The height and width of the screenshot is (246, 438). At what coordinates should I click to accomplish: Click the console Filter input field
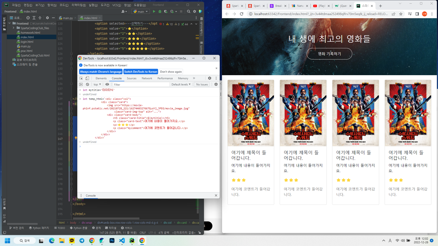click(x=141, y=84)
